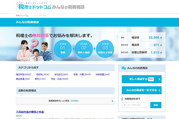This screenshot has height=119, width=179.
Task: Click the step 02 無料で相談 circle
Action: (x=84, y=49)
